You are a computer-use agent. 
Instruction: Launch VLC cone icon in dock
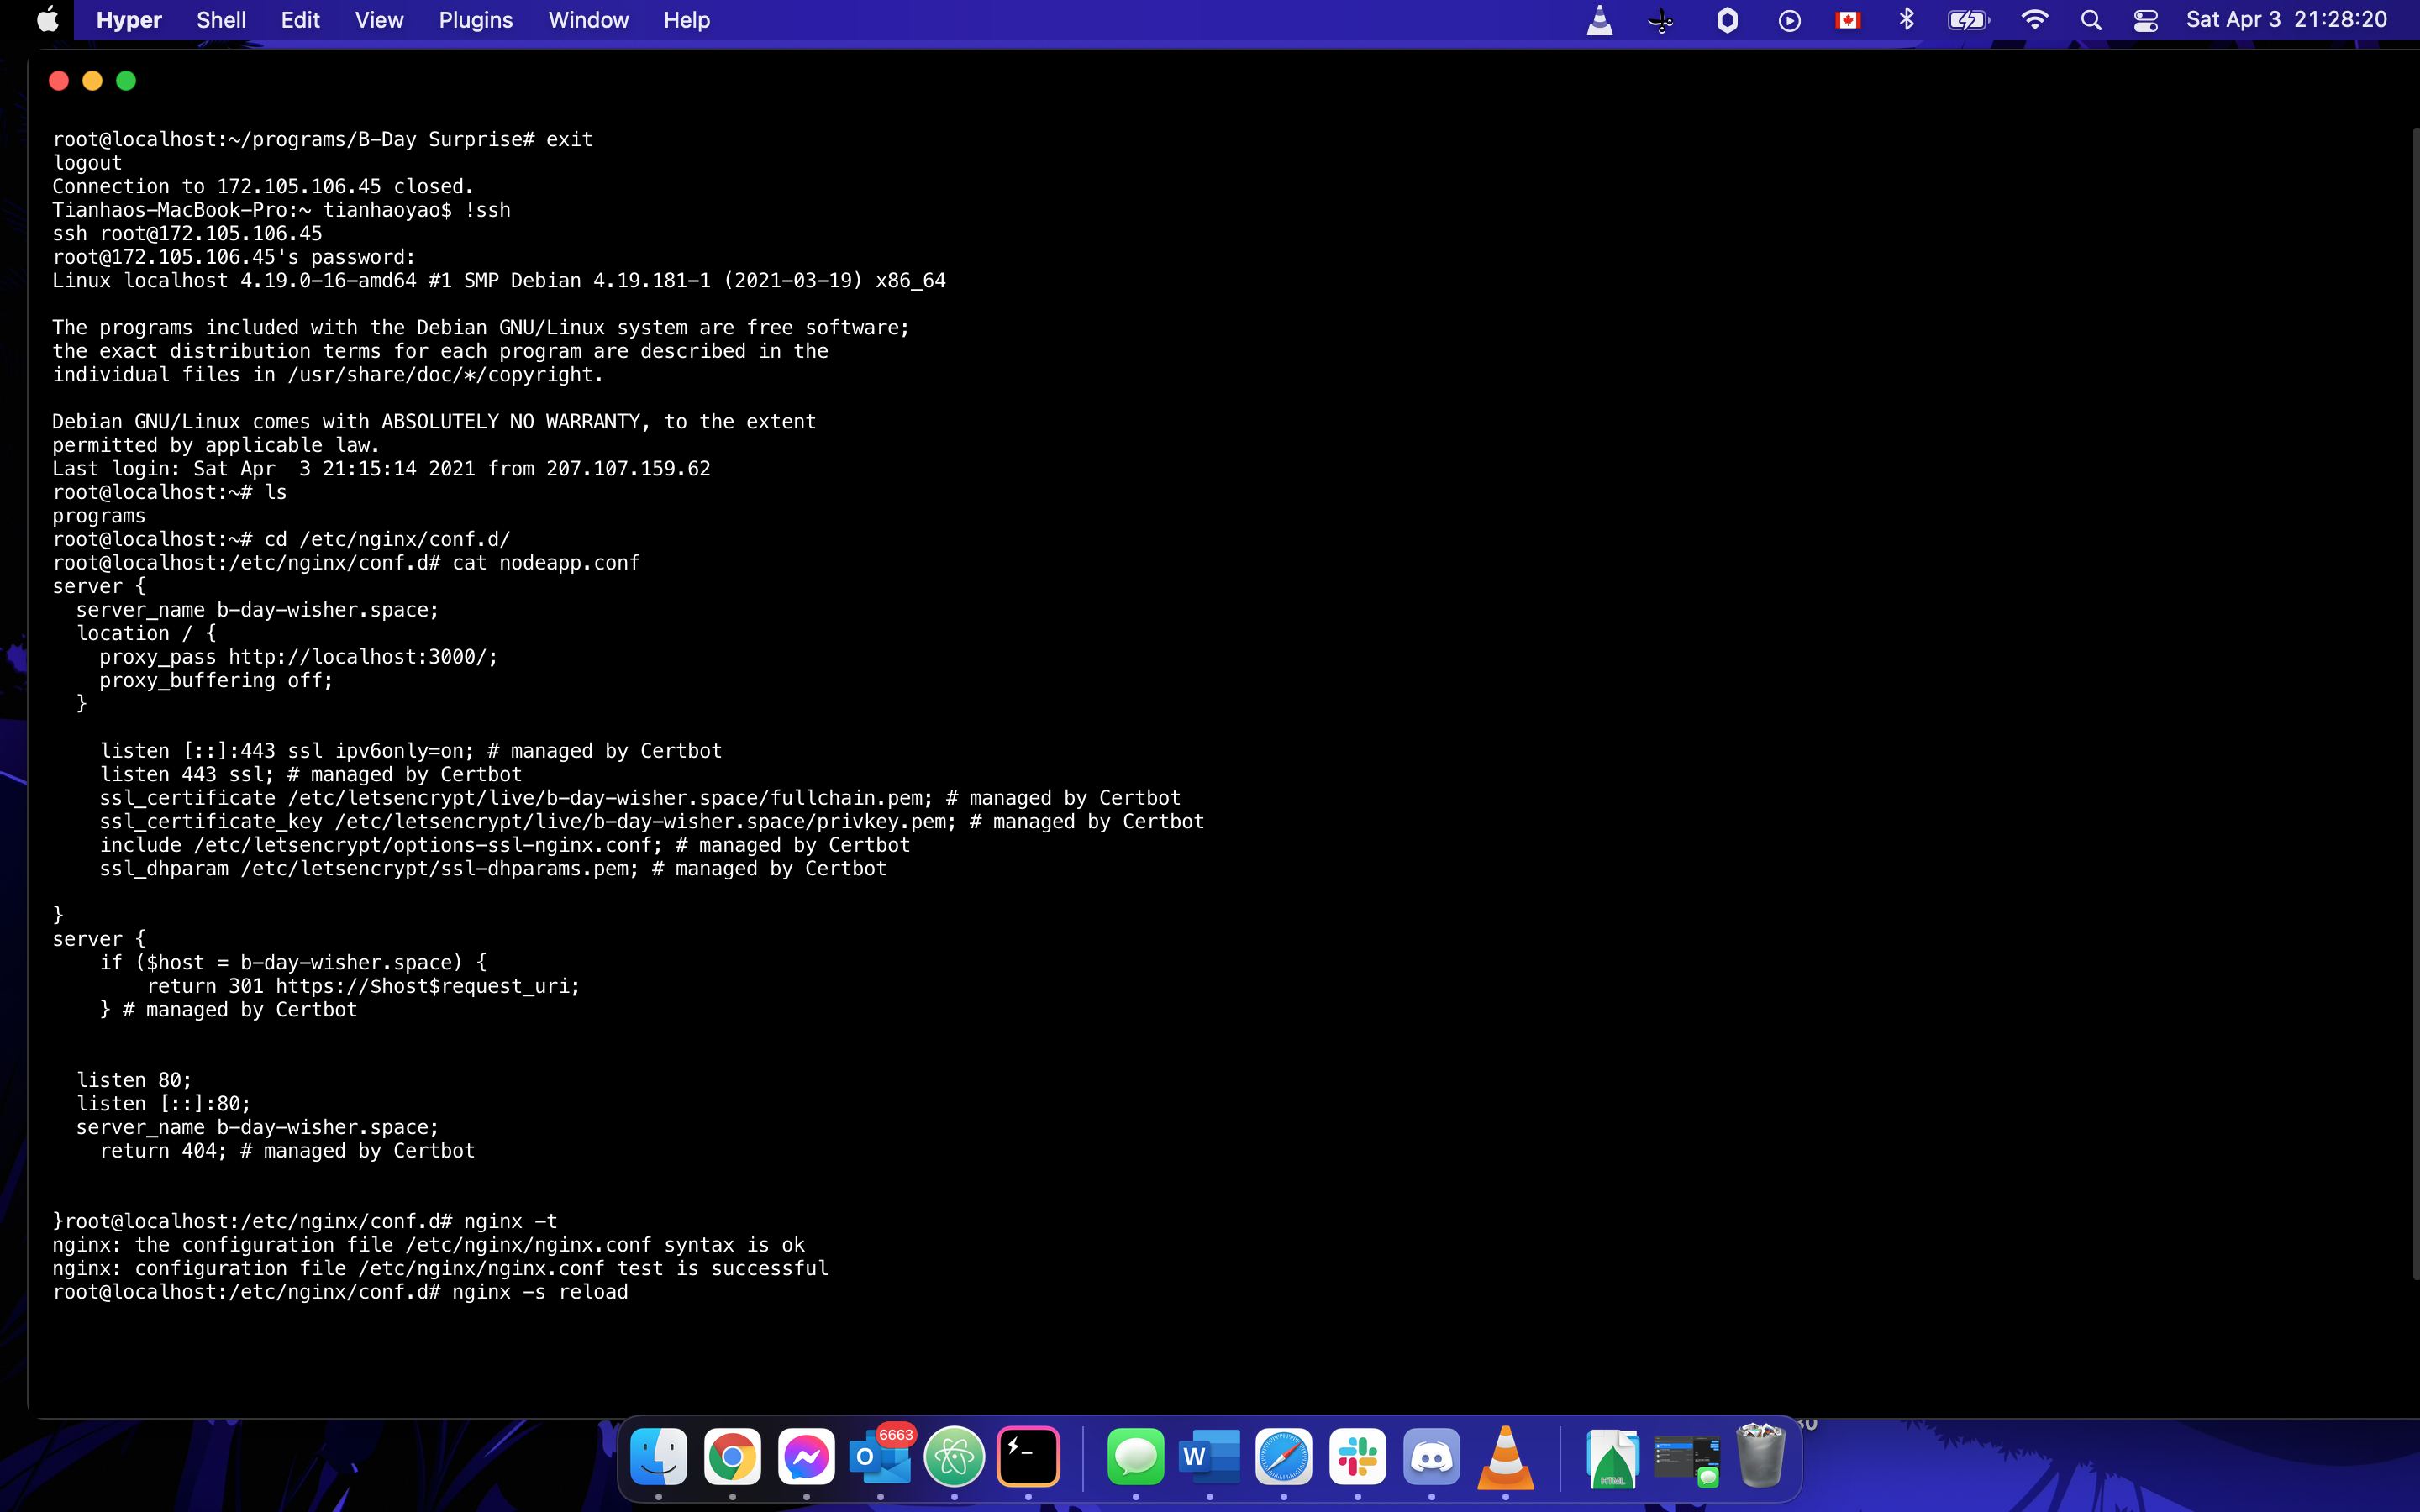1505,1457
